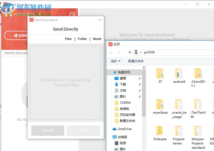Open the transfer history clock icon
The height and width of the screenshot is (151, 214).
[72, 14]
